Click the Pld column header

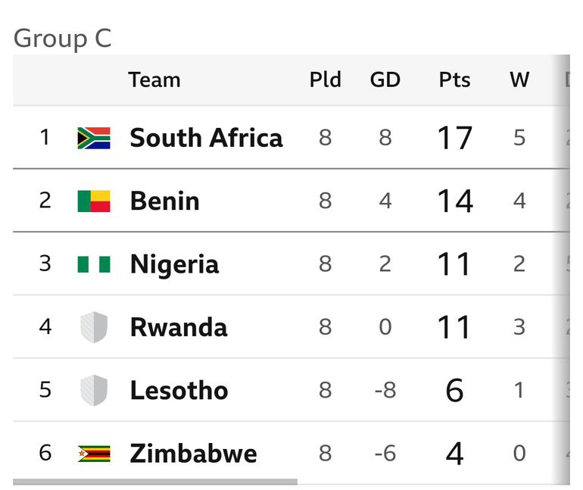(325, 80)
